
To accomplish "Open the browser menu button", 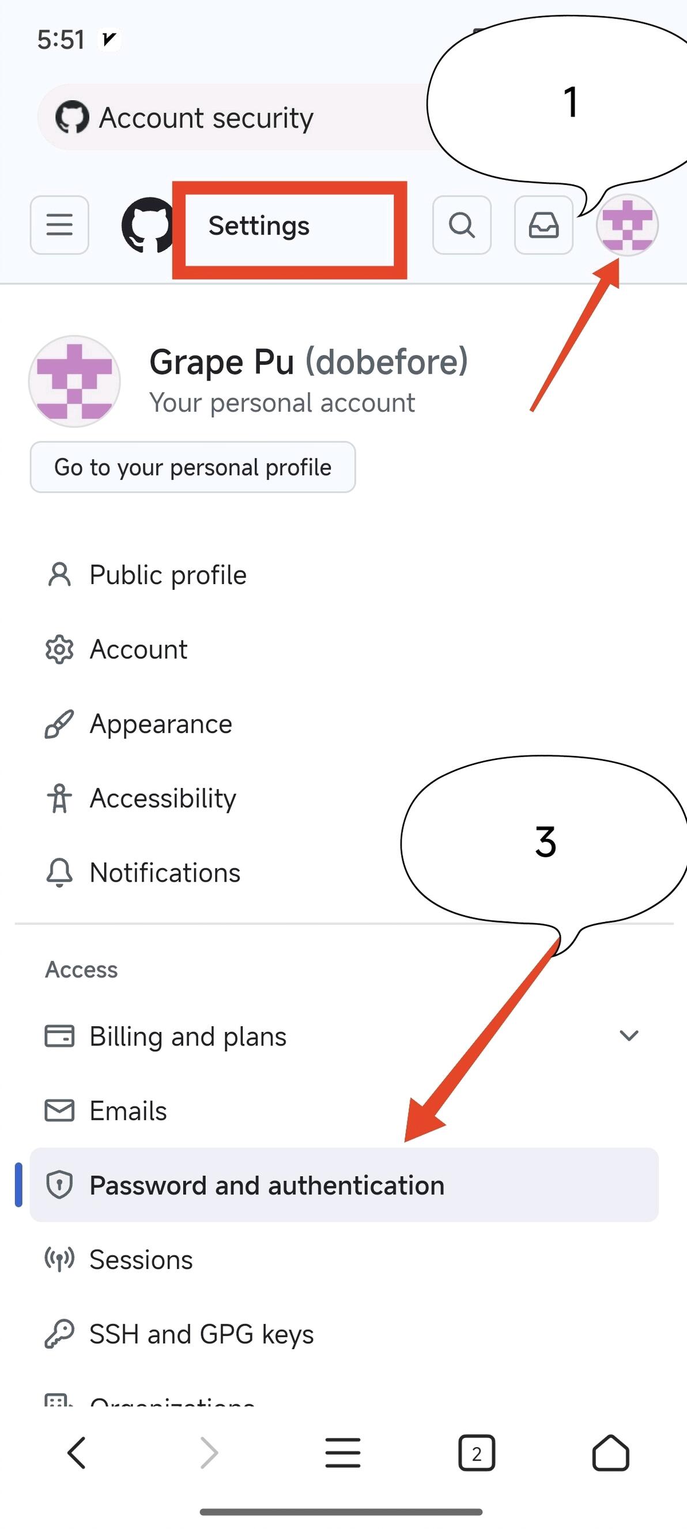I will [343, 1453].
